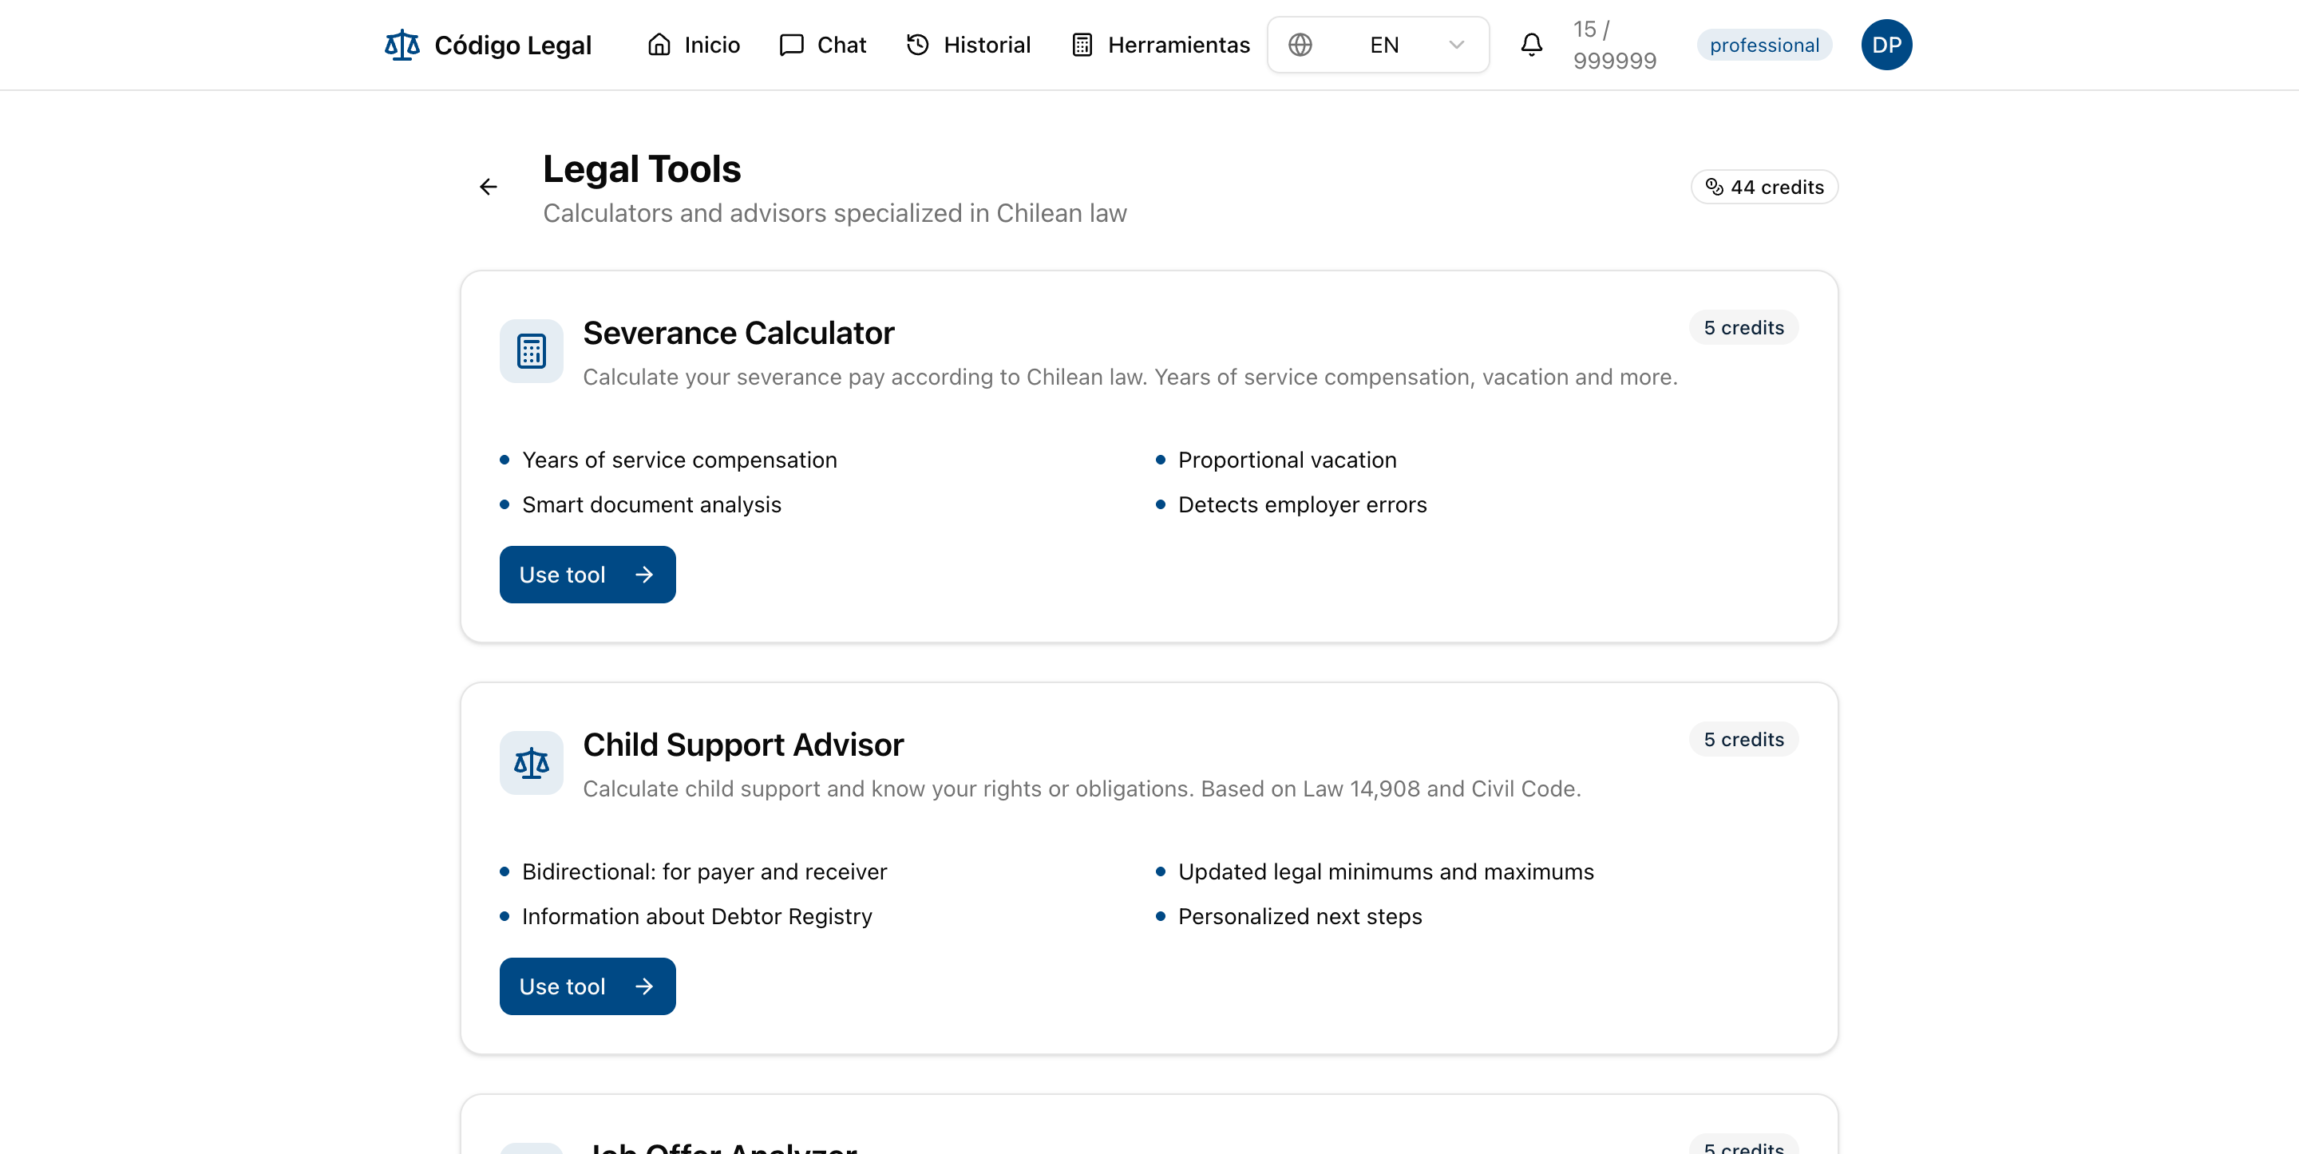Image resolution: width=2299 pixels, height=1154 pixels.
Task: Click Use tool on Child Support Advisor
Action: click(587, 986)
